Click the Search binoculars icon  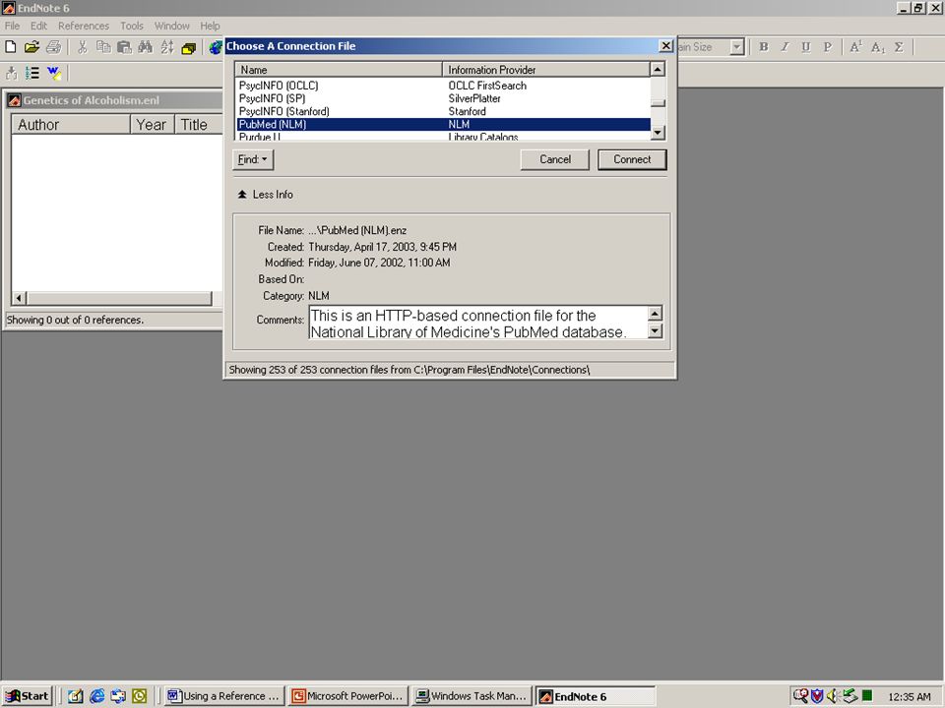146,47
